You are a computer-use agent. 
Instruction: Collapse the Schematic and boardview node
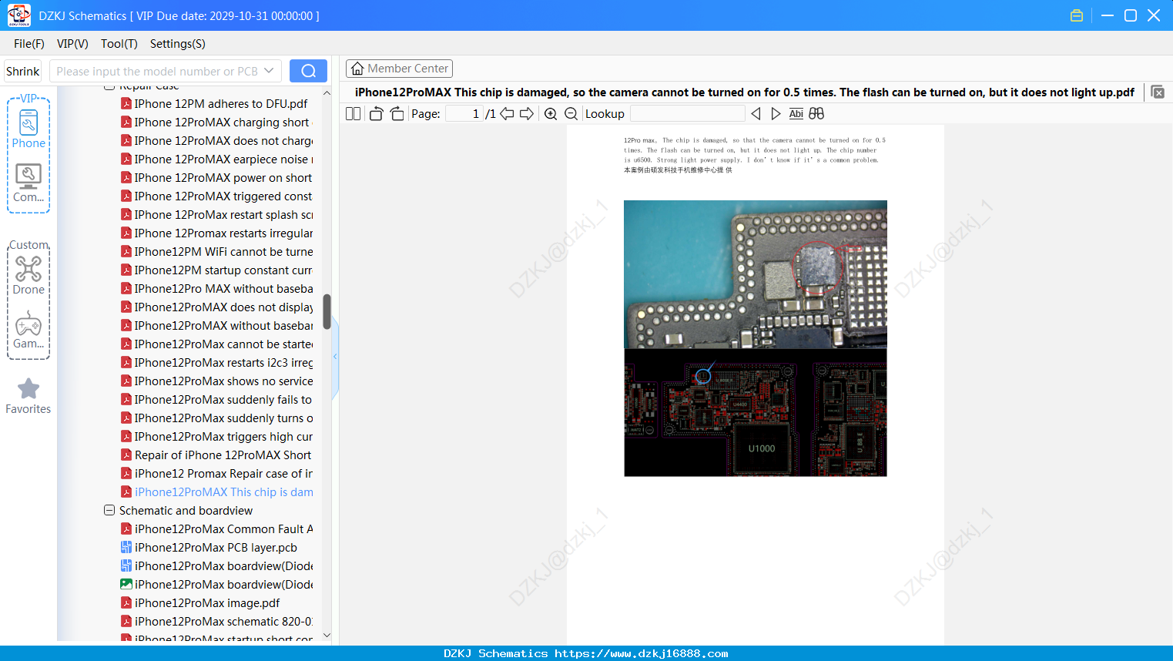pos(109,511)
